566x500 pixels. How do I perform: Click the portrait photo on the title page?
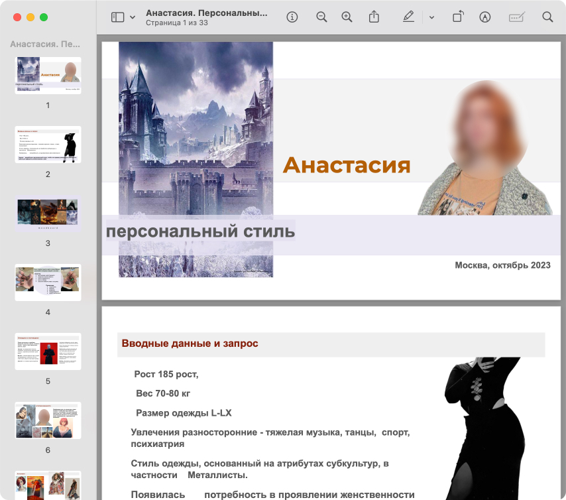pos(484,148)
